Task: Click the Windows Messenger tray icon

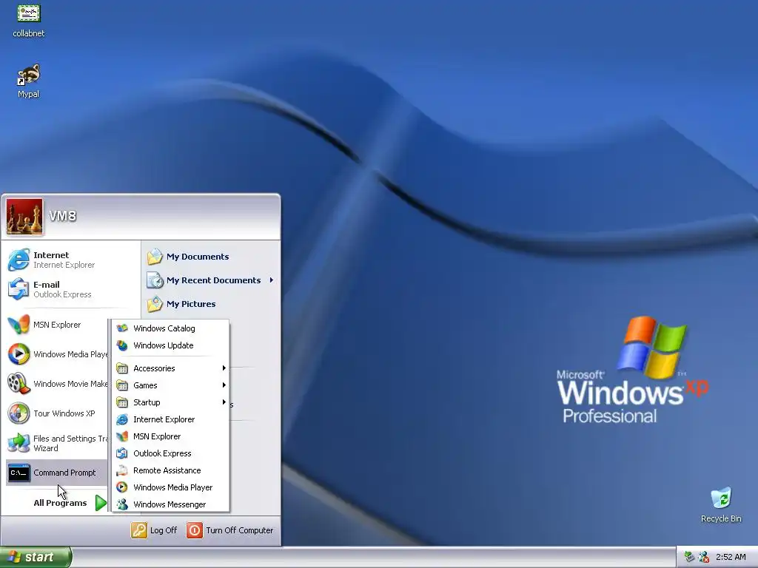Action: coord(704,557)
